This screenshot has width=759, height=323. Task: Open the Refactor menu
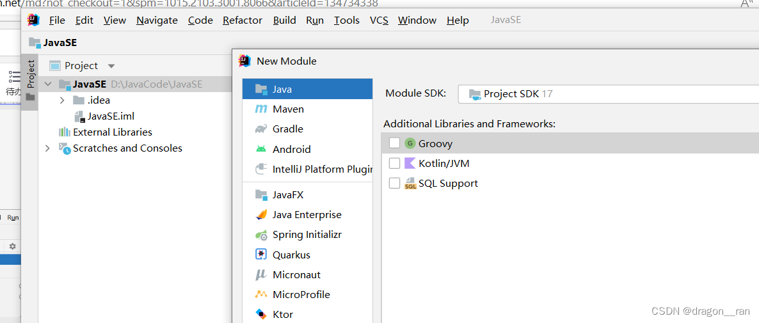click(x=243, y=20)
